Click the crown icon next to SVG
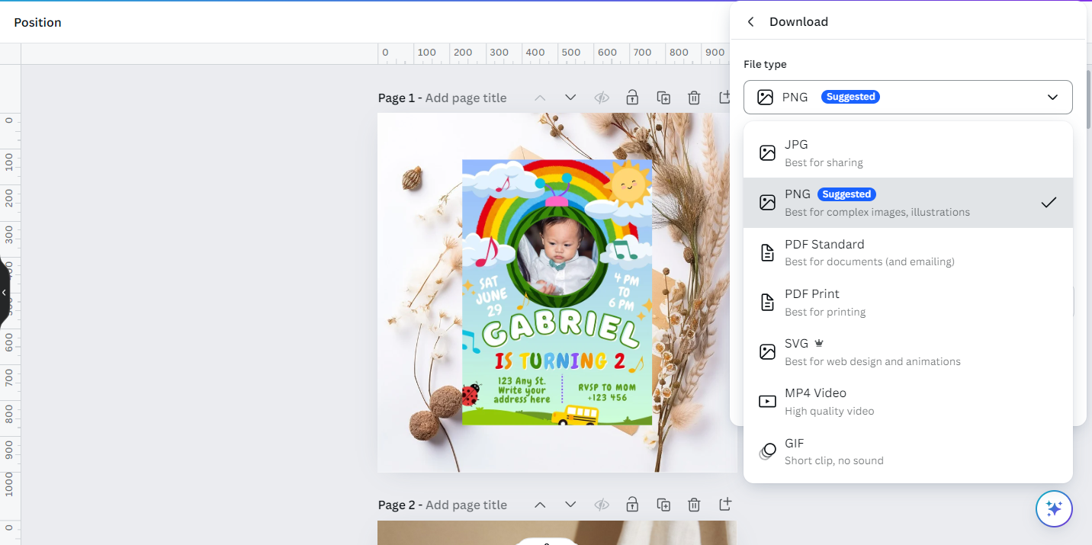The width and height of the screenshot is (1092, 545). coord(819,344)
